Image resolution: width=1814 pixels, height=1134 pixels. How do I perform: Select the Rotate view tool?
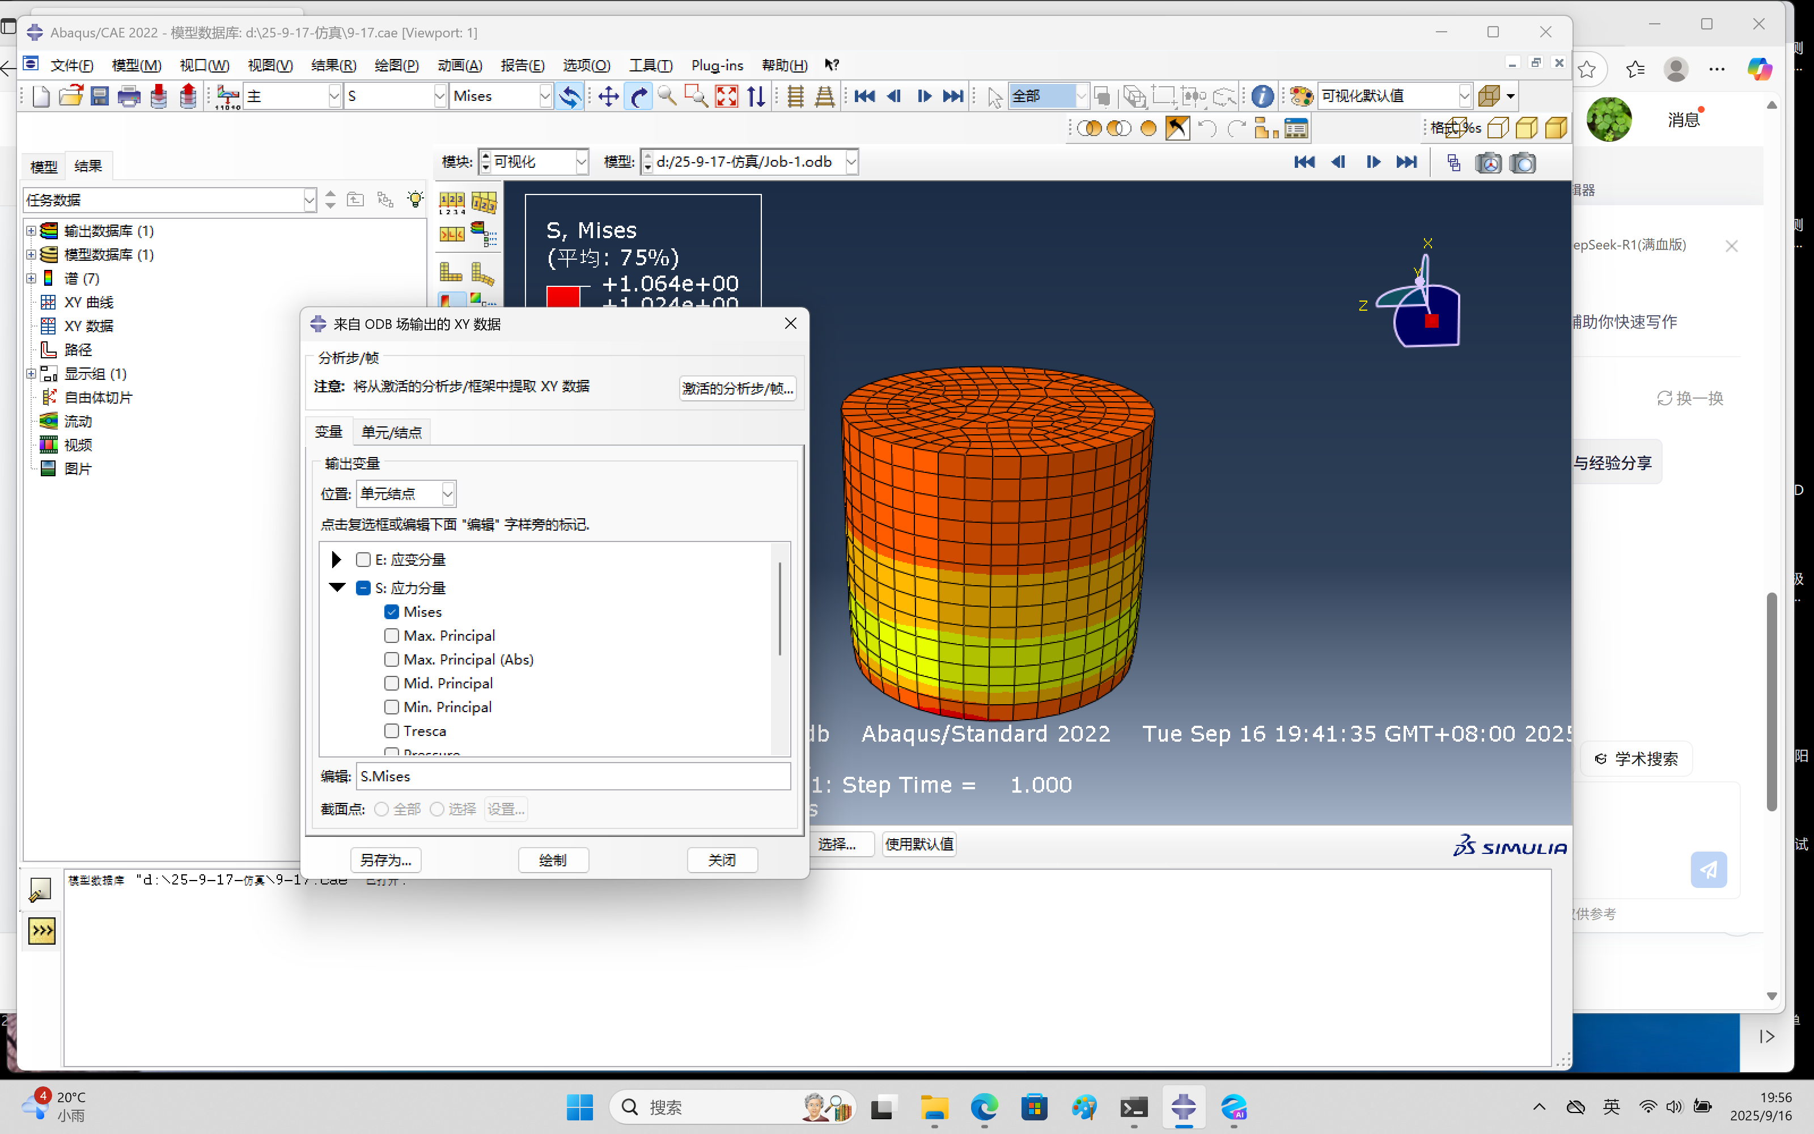[638, 97]
